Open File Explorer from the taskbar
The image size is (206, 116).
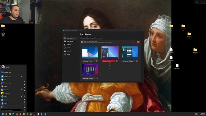[x=10, y=114]
